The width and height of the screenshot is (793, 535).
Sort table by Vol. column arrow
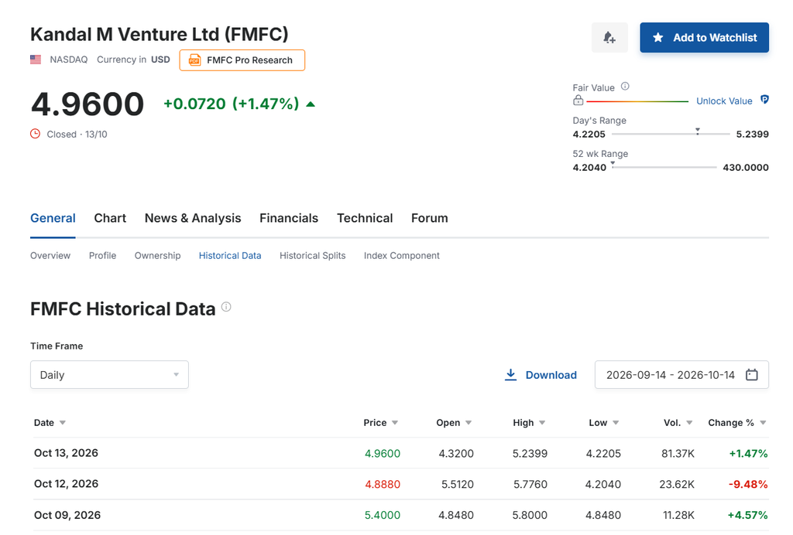689,422
